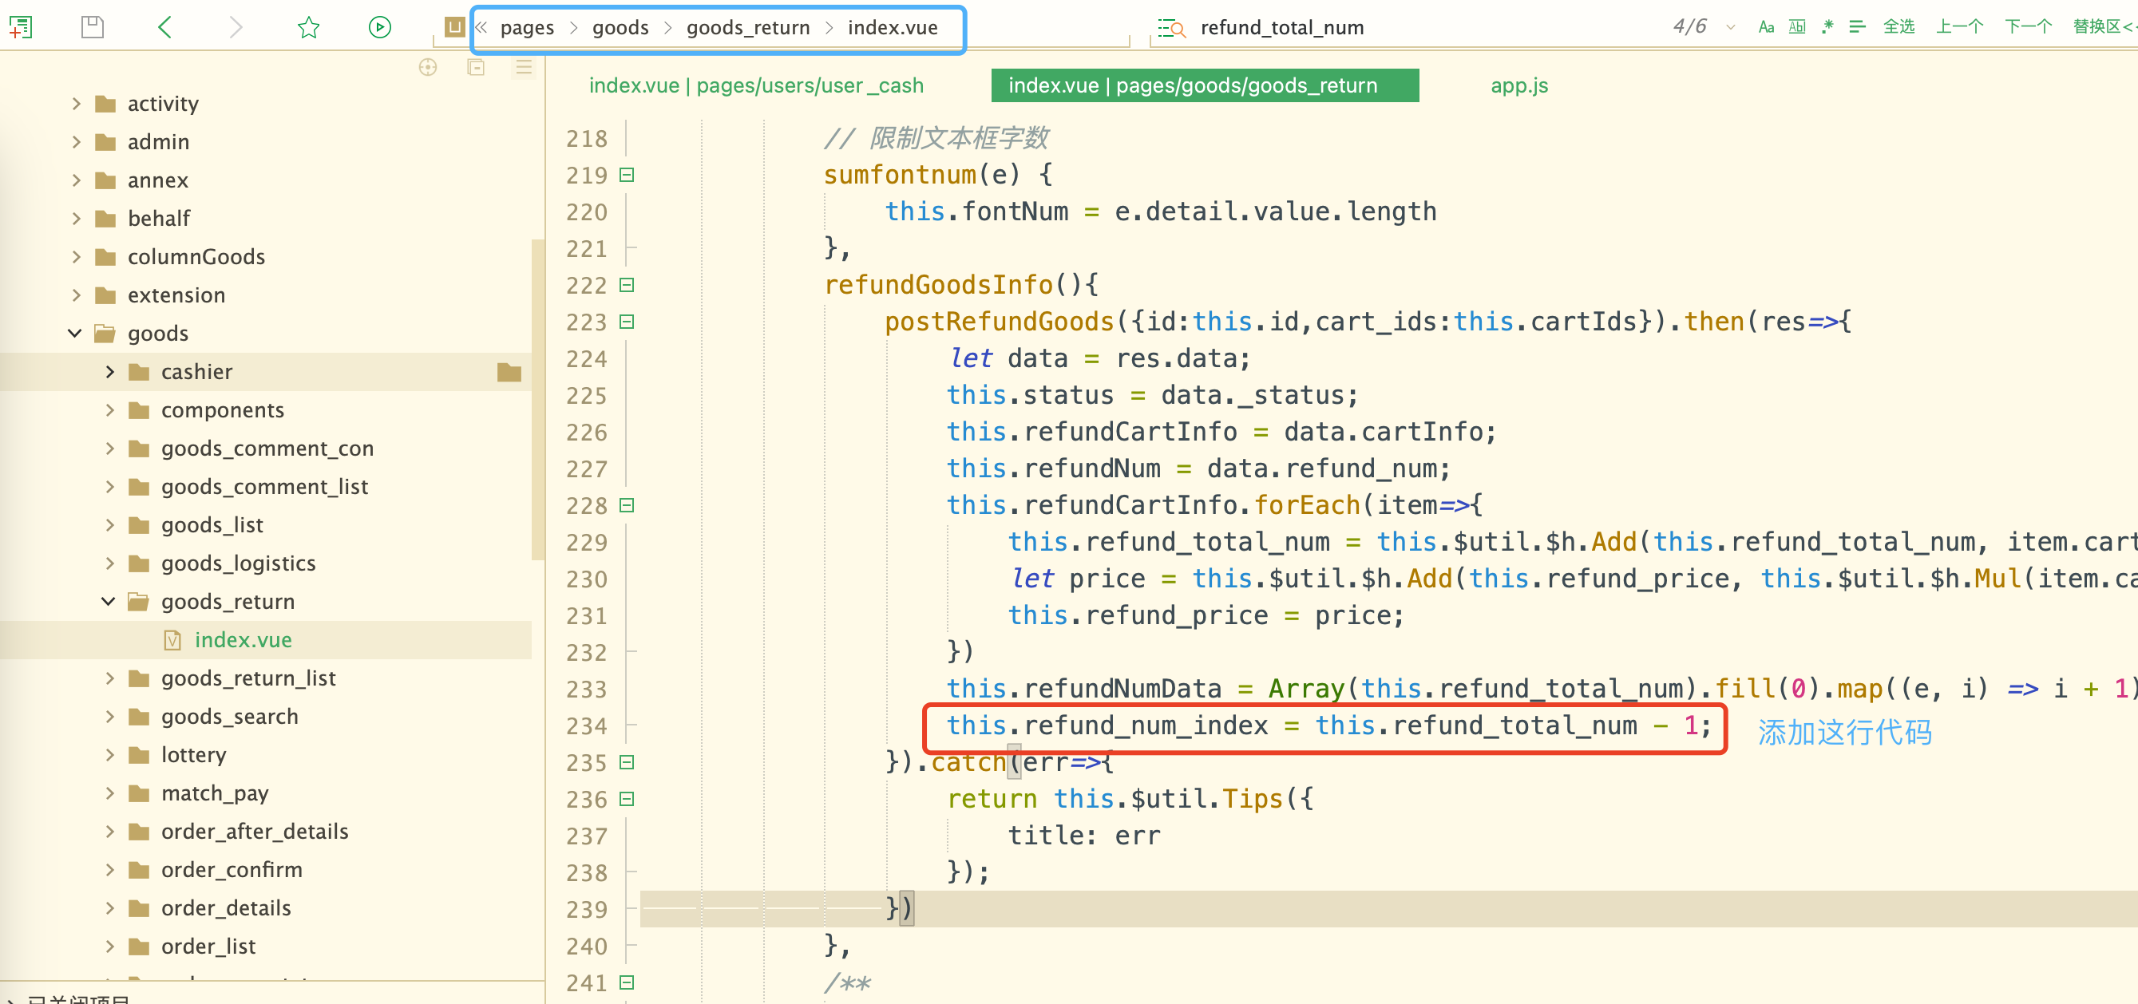Click the folder icon on the cashier row

point(509,372)
